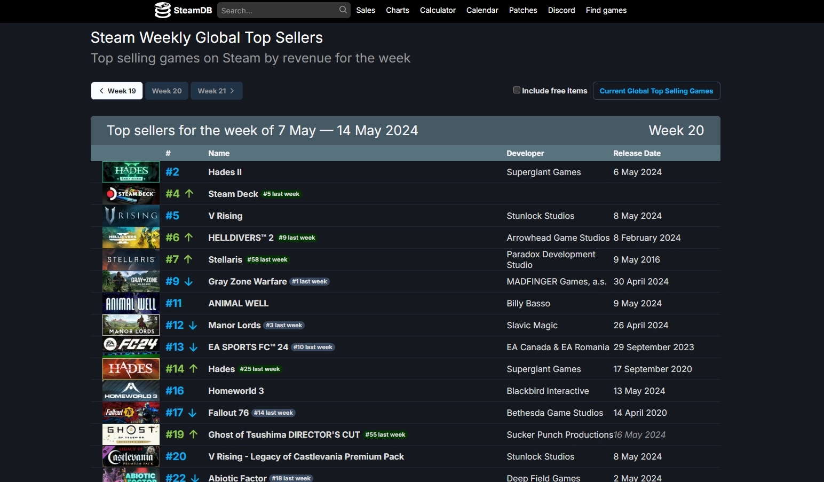Open the Discord link in navbar
This screenshot has width=824, height=482.
point(561,10)
